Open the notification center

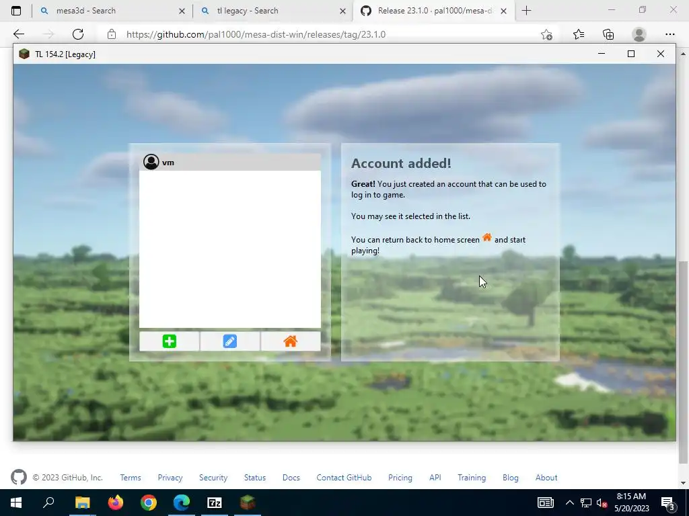[x=668, y=503]
